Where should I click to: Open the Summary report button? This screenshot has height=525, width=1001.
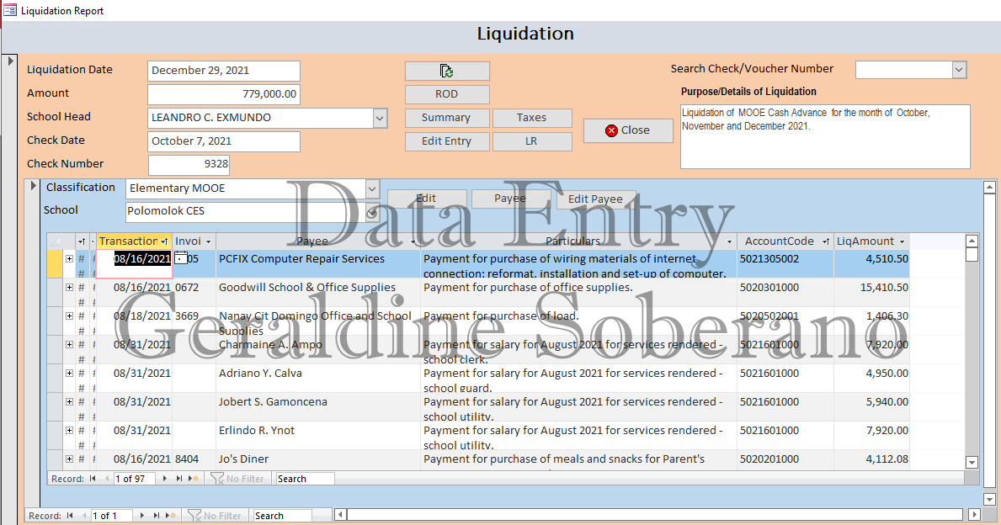(447, 118)
